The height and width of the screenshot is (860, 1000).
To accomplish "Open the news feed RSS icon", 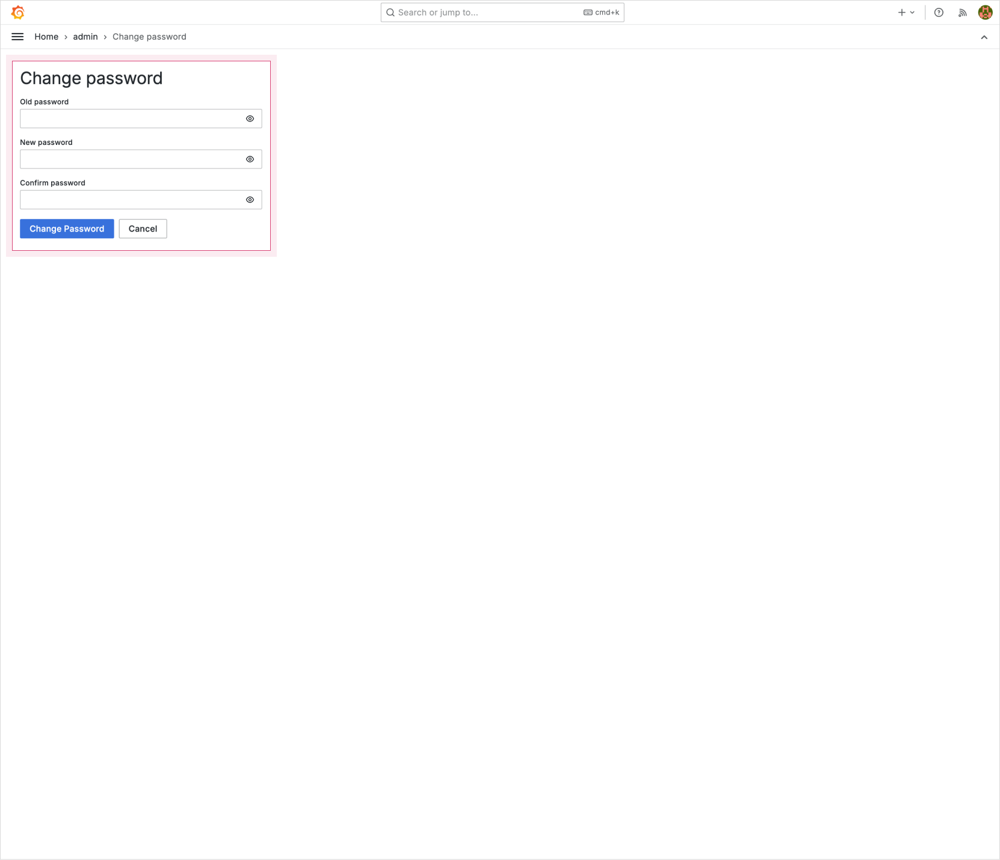I will pos(963,12).
